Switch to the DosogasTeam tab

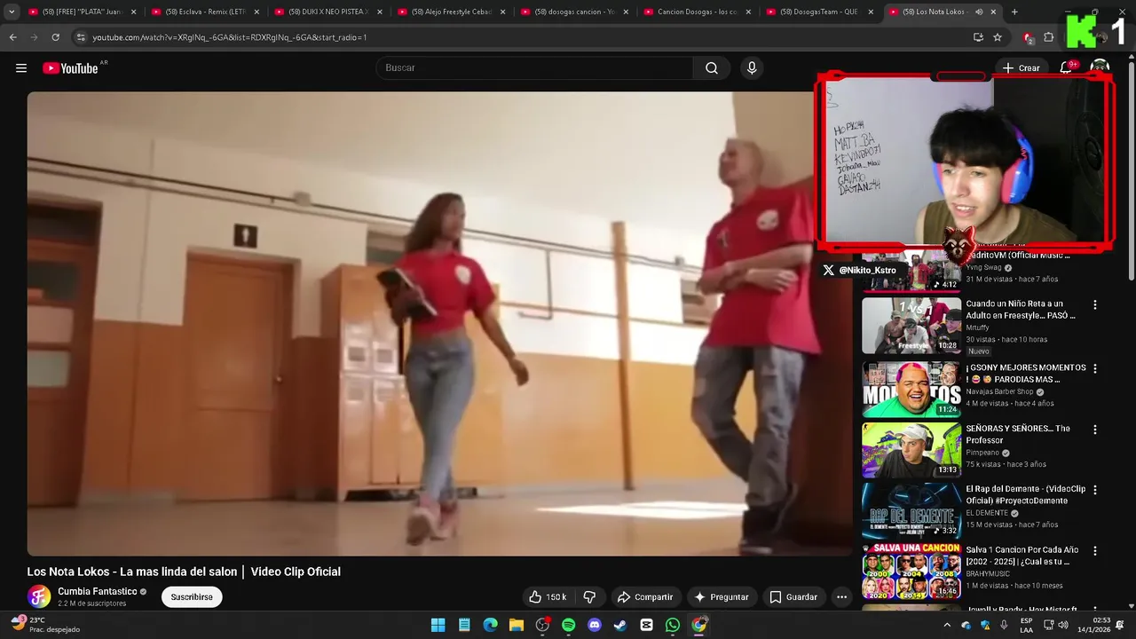(819, 12)
